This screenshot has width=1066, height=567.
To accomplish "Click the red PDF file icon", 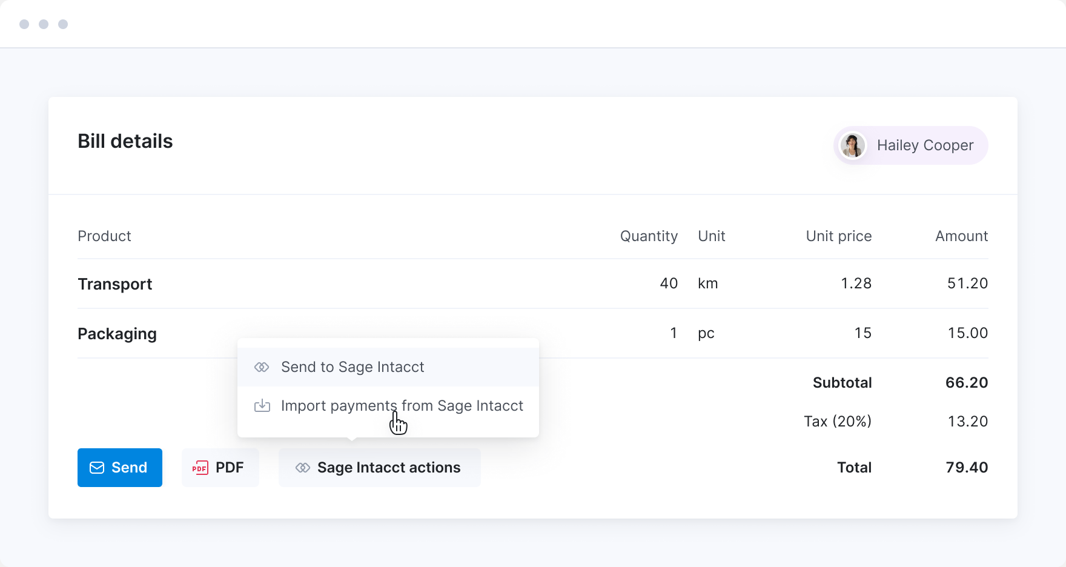I will (200, 468).
